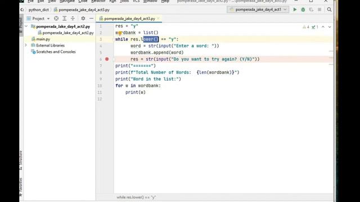This screenshot has width=360, height=202.
Task: Open the Edit menu
Action: coord(40,1)
